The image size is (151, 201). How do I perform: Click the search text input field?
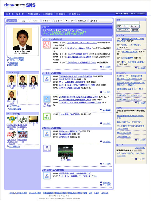[128, 23]
